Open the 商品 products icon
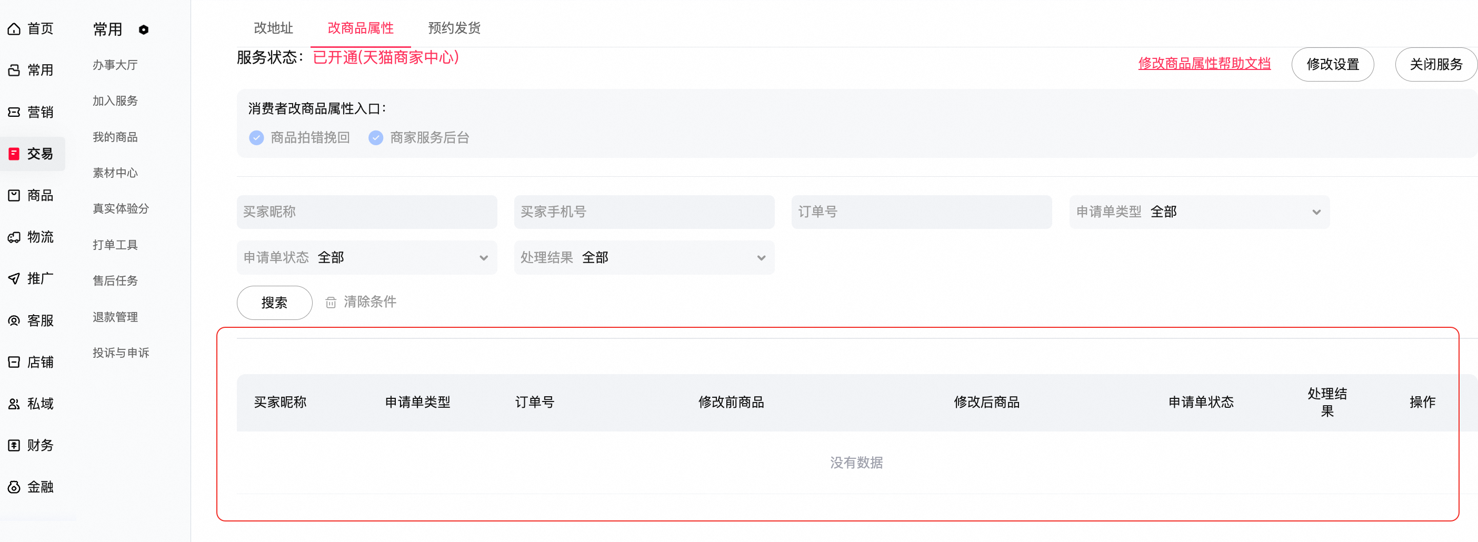 point(14,195)
